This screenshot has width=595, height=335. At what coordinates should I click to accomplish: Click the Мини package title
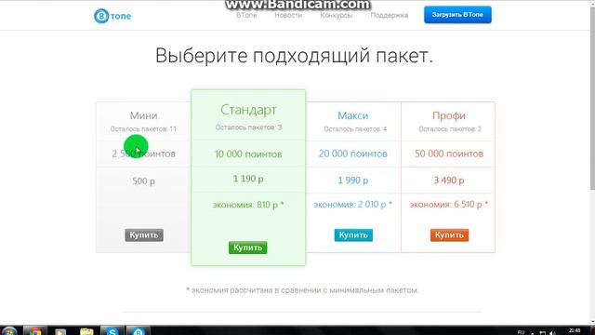coord(143,115)
